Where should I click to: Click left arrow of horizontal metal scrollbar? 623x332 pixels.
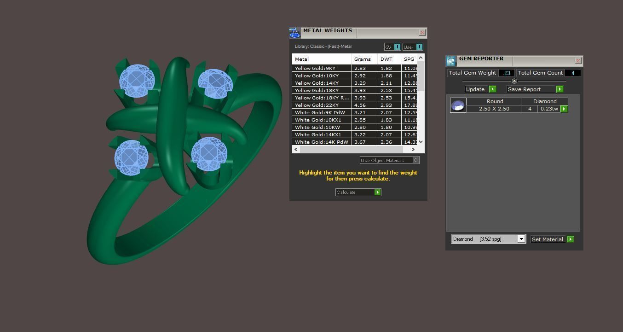click(x=296, y=149)
